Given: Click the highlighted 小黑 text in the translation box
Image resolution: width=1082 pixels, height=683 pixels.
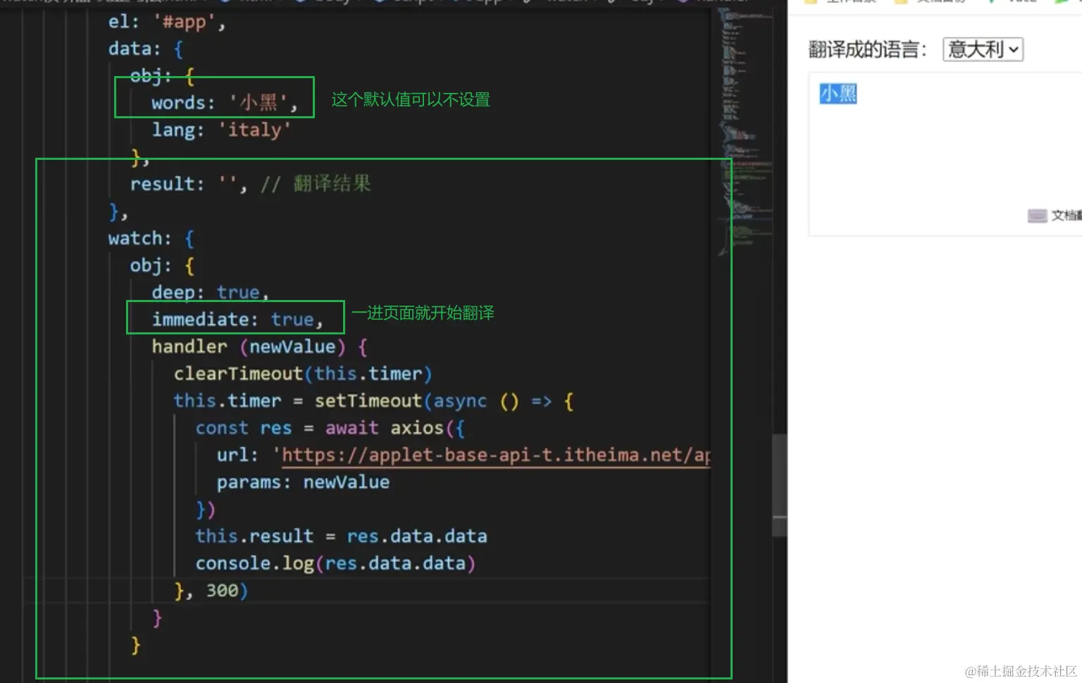Looking at the screenshot, I should [838, 94].
